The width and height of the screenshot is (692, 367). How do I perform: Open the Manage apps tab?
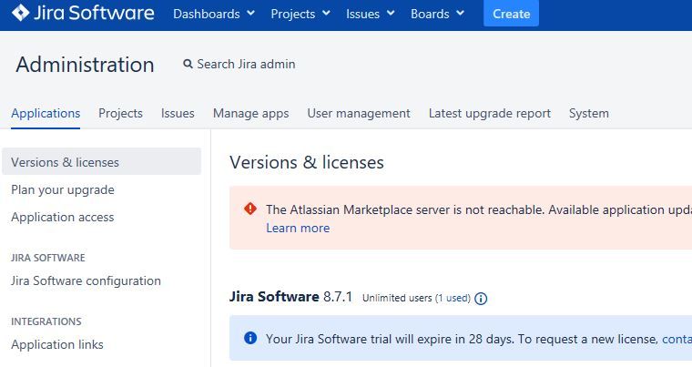pos(250,114)
